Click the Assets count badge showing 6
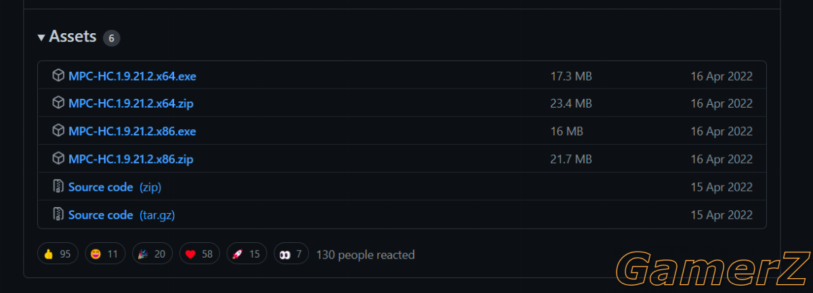The height and width of the screenshot is (293, 813). 112,38
